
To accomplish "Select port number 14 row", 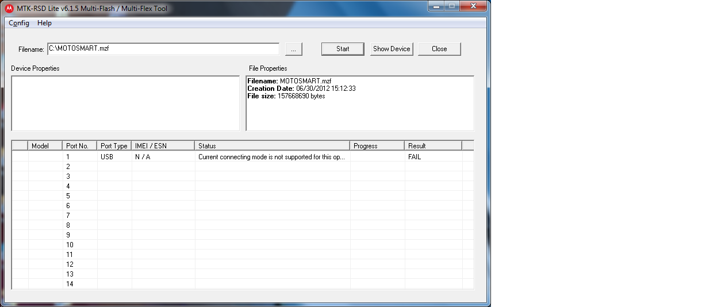I will (243, 284).
